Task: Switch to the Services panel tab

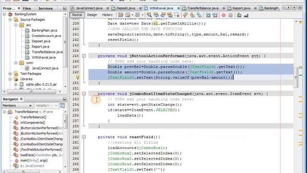Action: click(x=46, y=8)
